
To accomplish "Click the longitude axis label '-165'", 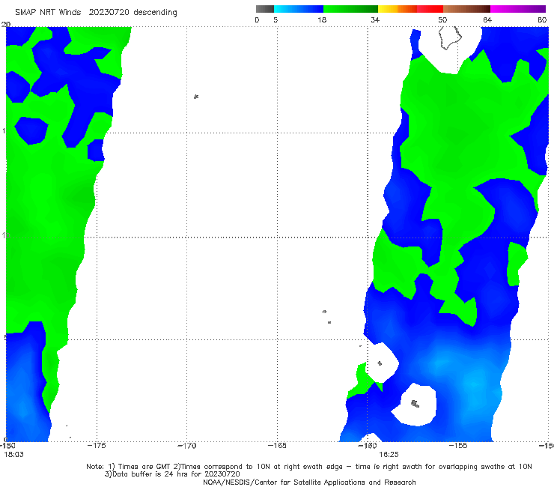I will 277,446.
